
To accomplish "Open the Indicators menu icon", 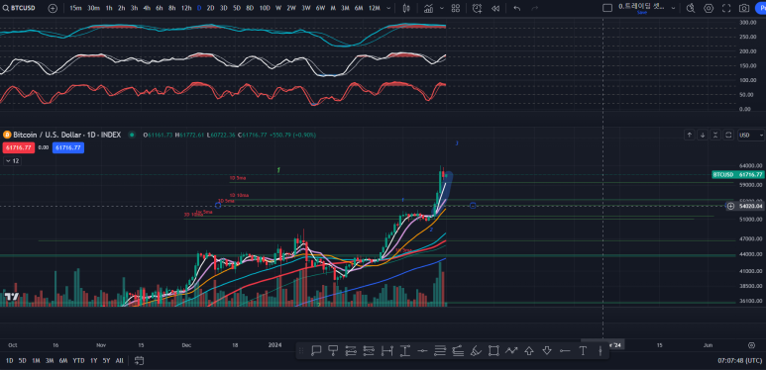I will [428, 8].
